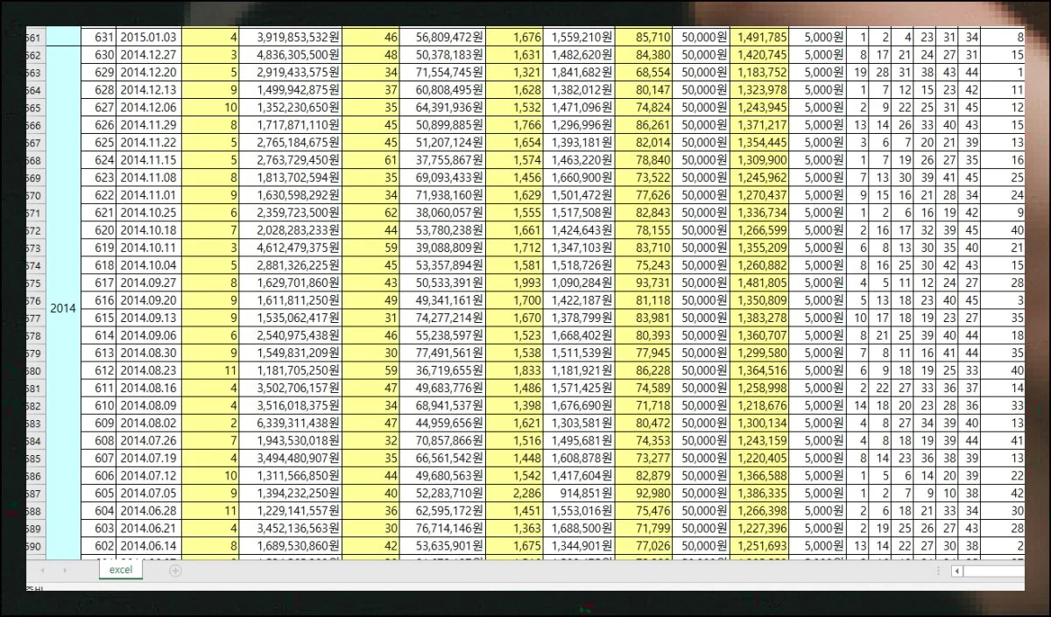The height and width of the screenshot is (617, 1051).
Task: Select the date cell 2014.06.14
Action: coord(148,545)
